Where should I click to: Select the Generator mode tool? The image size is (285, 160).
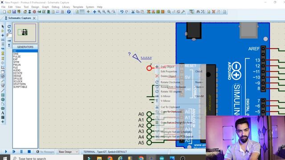(x=3, y=76)
